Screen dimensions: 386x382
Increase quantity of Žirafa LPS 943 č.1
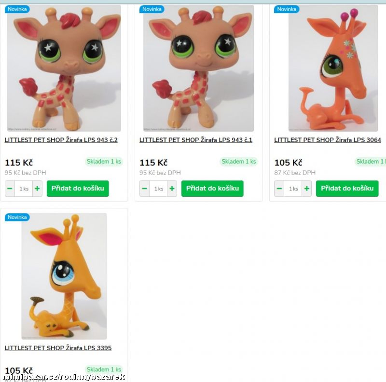[x=172, y=189]
